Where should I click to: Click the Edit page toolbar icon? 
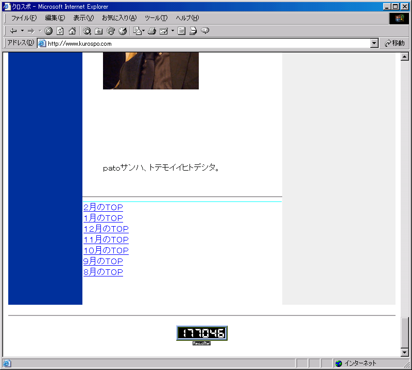pos(164,31)
